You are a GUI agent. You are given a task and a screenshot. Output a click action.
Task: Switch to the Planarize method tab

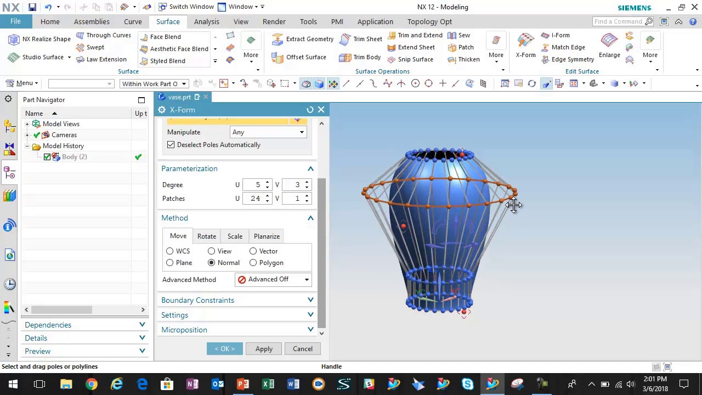tap(267, 236)
